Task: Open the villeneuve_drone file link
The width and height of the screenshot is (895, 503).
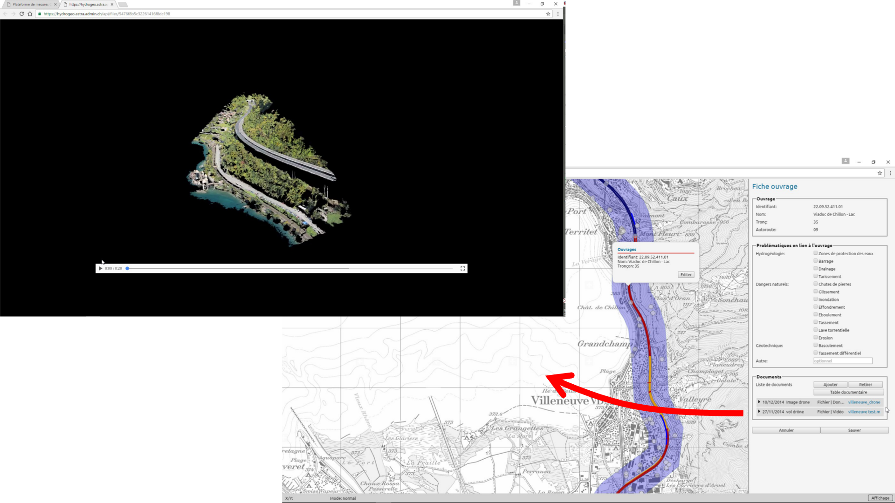Action: click(864, 402)
